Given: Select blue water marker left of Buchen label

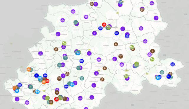Looking at the screenshot, I should 100,28.
